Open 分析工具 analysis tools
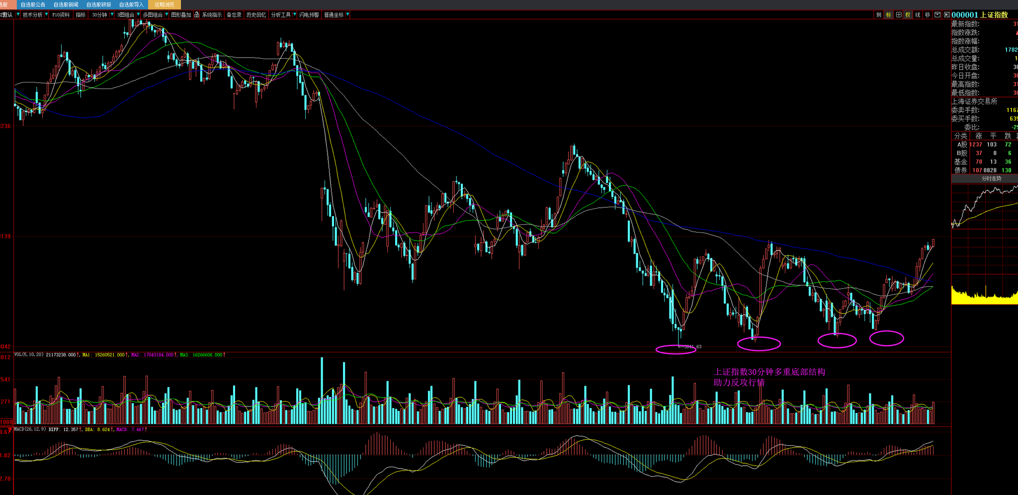This screenshot has height=495, width=1018. 281,15
